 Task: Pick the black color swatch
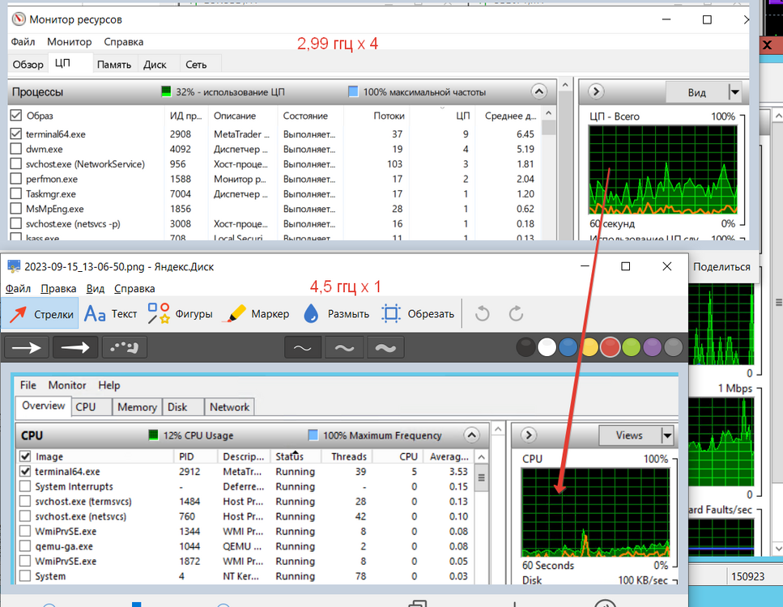[x=526, y=347]
